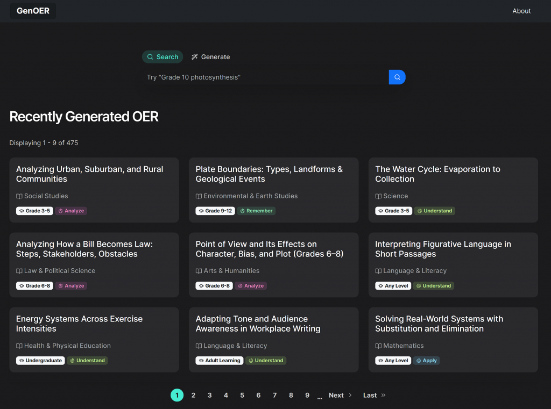Click the book icon beside Social Studies
This screenshot has height=409, width=551.
pyautogui.click(x=19, y=196)
